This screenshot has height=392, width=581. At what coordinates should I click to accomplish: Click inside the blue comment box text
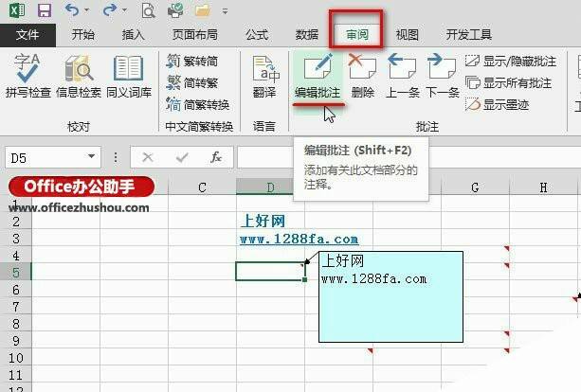tap(390, 297)
